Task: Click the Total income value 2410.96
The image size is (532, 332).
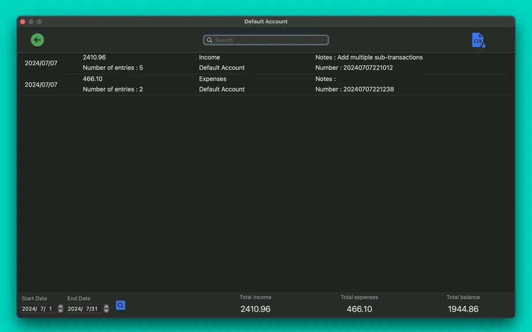Action: (x=256, y=309)
